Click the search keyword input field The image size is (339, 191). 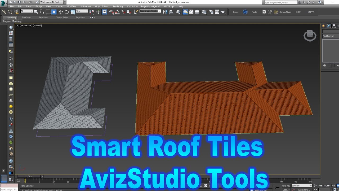(x=281, y=2)
